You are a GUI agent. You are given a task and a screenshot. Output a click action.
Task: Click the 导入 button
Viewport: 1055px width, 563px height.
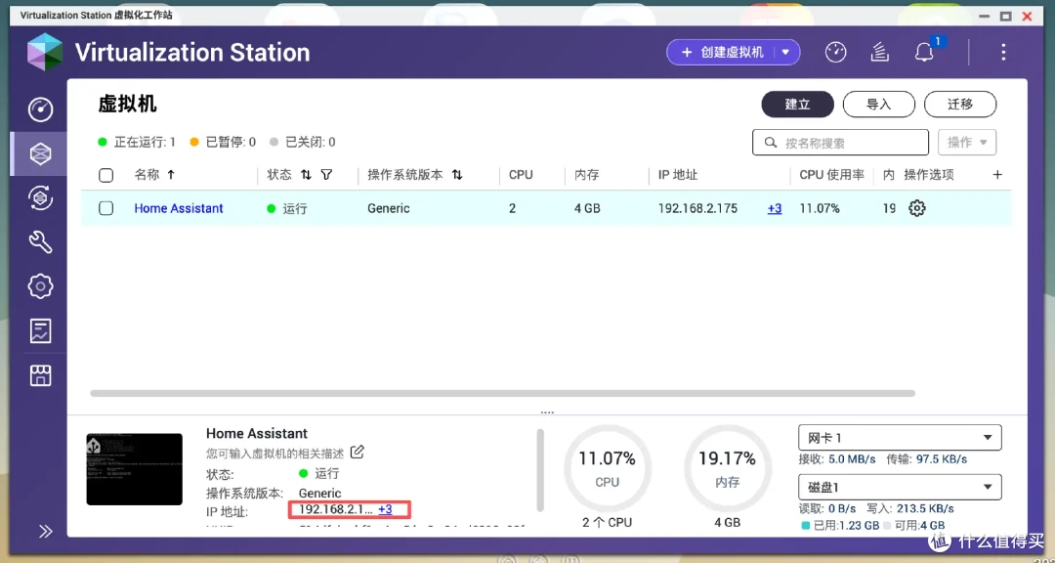tap(879, 105)
